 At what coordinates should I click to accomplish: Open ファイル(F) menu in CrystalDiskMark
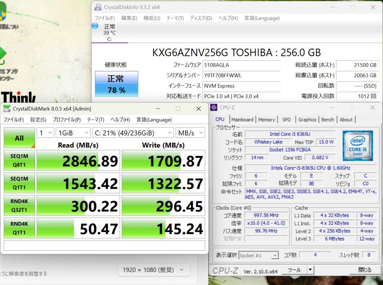pyautogui.click(x=13, y=120)
